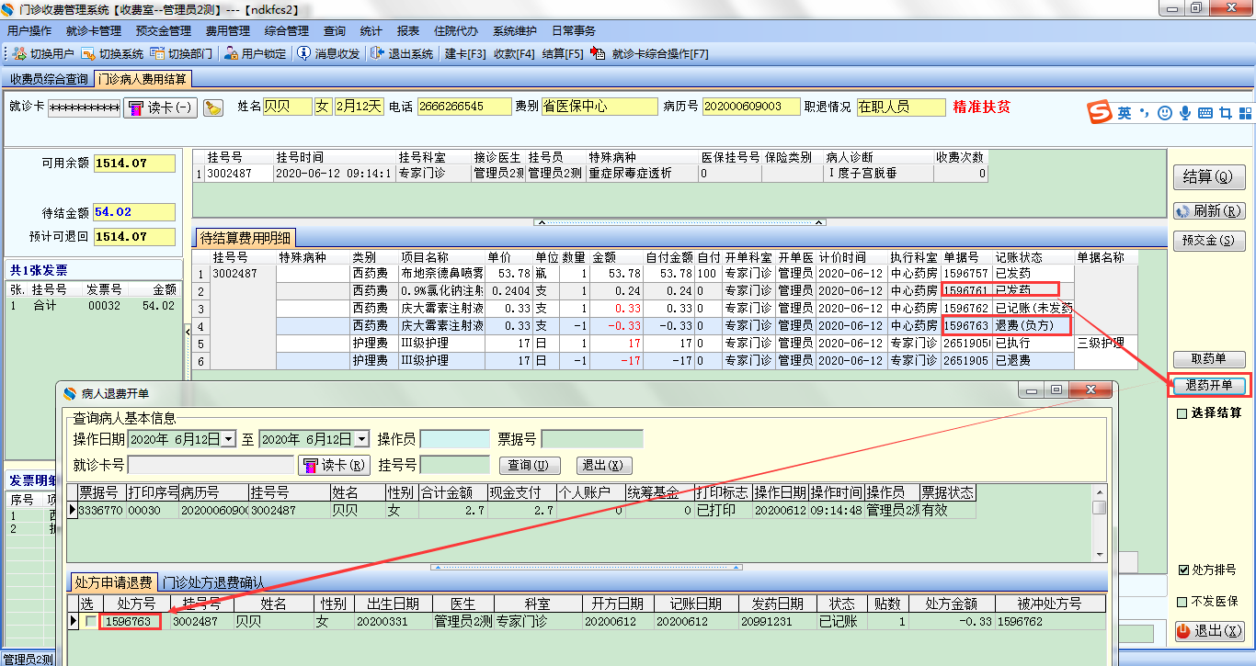
Task: Click the 查询(U) button
Action: [529, 466]
